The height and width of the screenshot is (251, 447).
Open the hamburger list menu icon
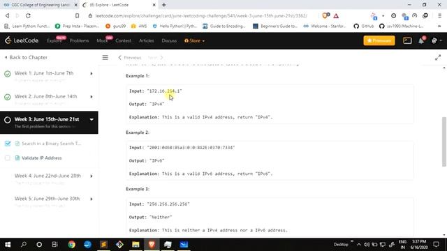(105, 57)
